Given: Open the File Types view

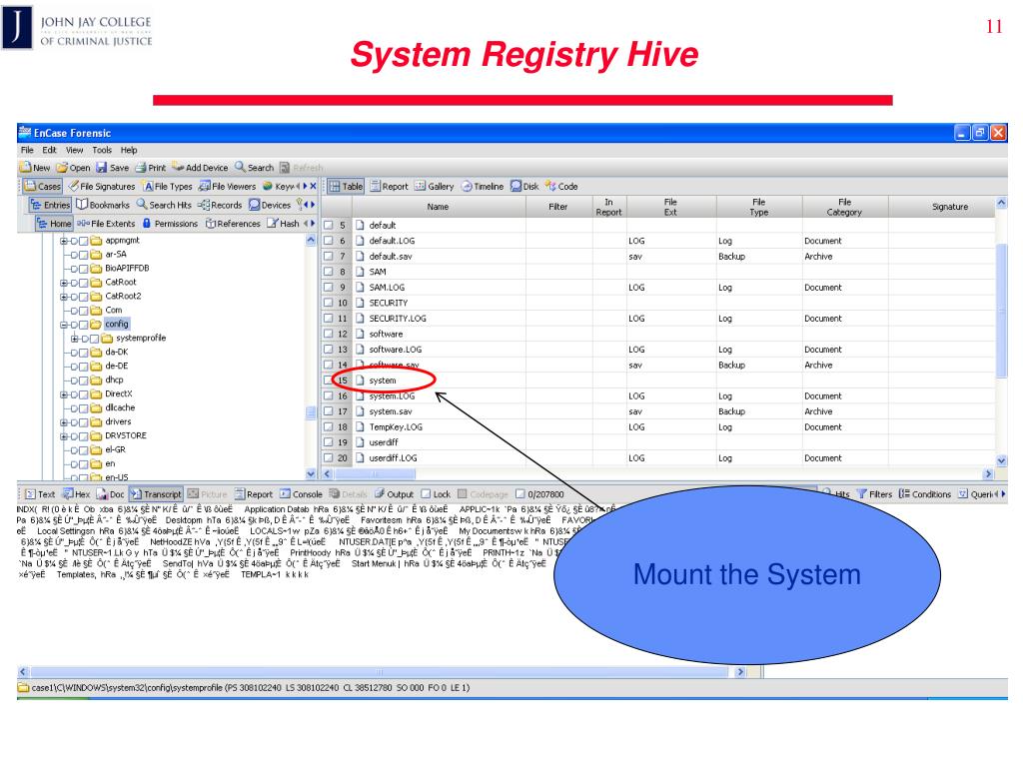Looking at the screenshot, I should click(x=168, y=187).
